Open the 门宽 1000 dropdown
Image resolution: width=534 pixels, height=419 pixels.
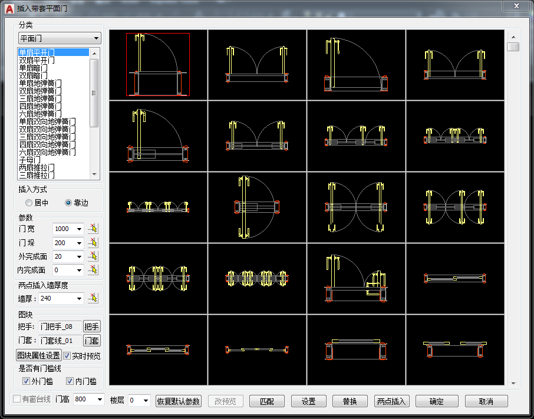[79, 229]
